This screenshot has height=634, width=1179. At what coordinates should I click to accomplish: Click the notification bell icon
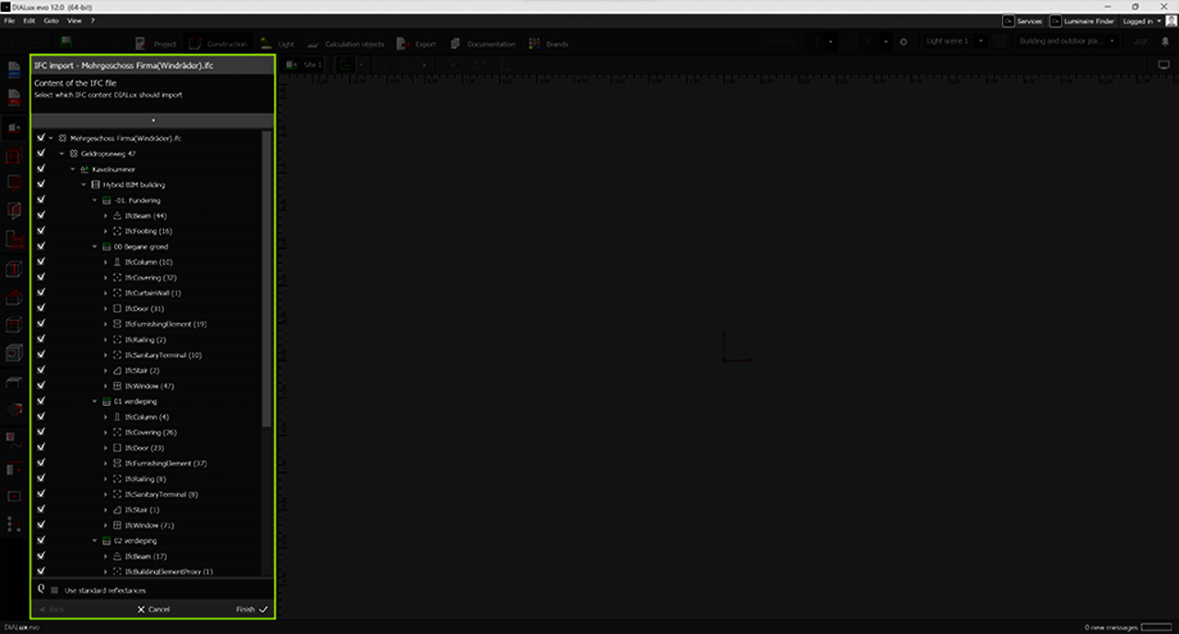[1164, 42]
